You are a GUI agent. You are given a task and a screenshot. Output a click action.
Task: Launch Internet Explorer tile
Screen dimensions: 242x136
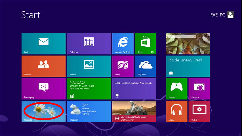[123, 44]
